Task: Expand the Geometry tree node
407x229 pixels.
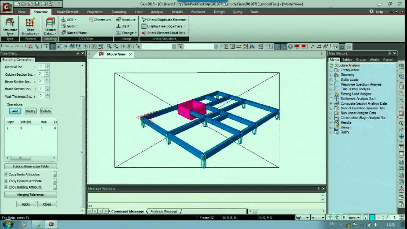Action: [331, 75]
